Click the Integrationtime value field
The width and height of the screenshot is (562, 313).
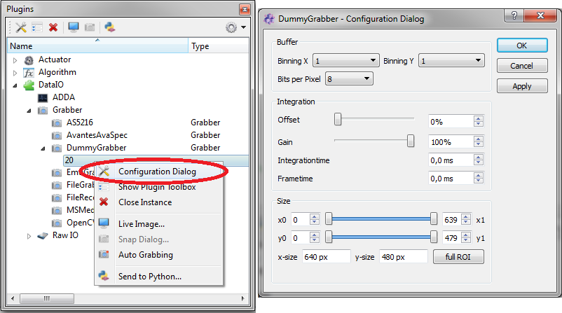coord(451,160)
